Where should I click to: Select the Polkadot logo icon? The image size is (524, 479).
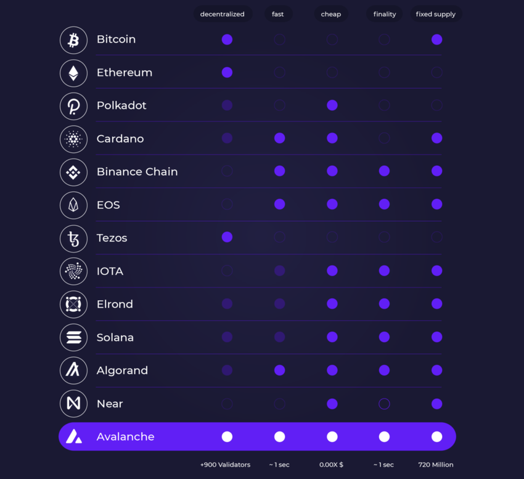73,106
